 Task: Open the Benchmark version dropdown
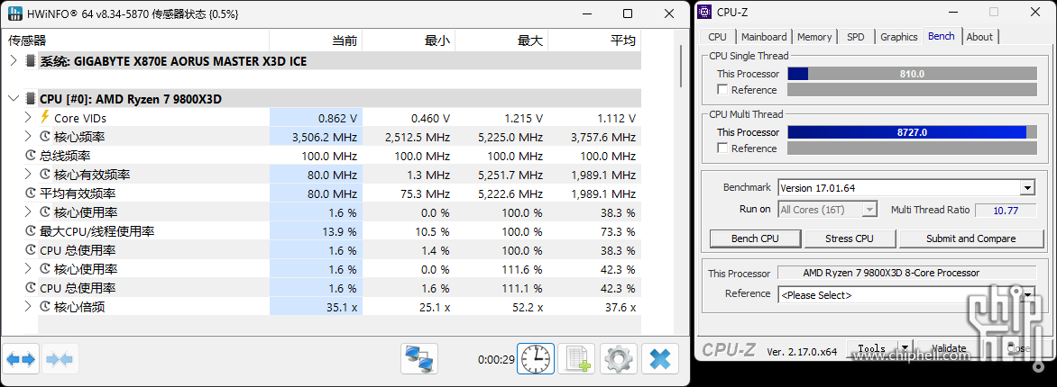tap(1026, 188)
